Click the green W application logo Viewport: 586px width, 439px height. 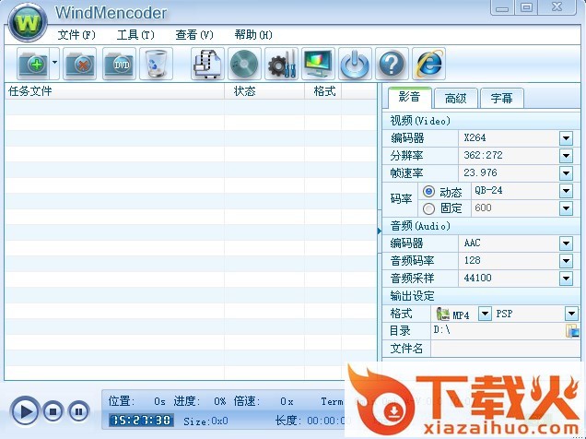[x=28, y=22]
